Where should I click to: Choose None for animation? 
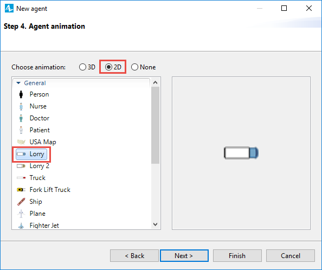[x=134, y=67]
